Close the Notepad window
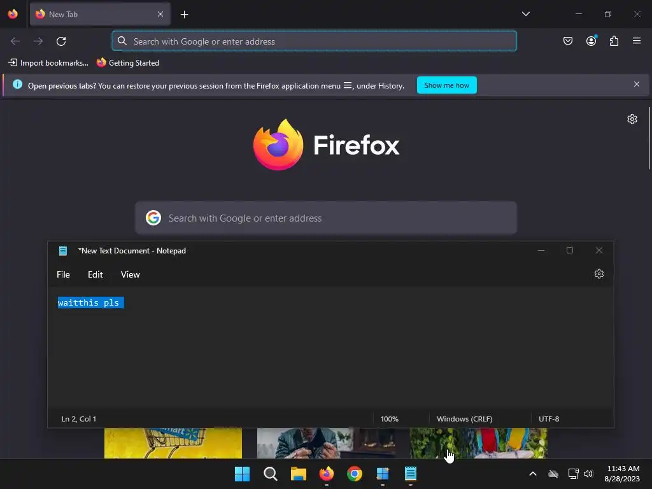 [599, 250]
